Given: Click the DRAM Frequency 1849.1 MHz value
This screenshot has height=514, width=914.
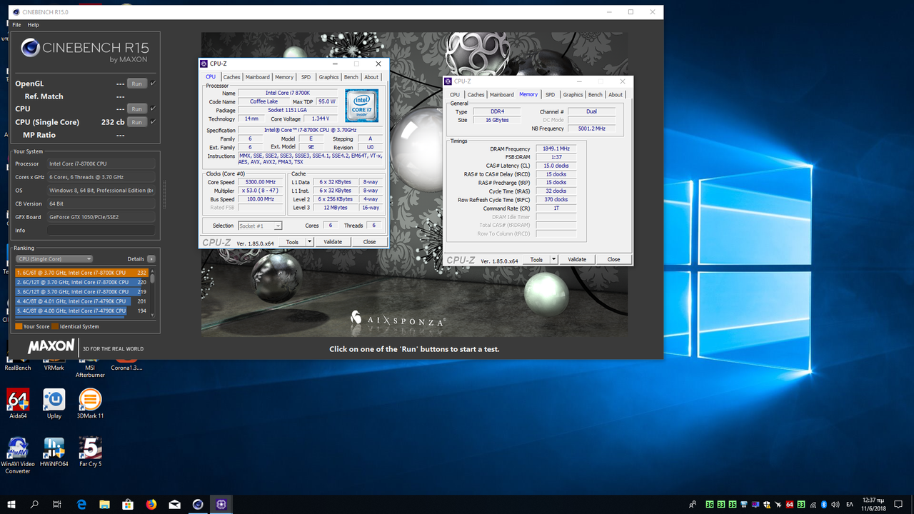Looking at the screenshot, I should pyautogui.click(x=556, y=148).
